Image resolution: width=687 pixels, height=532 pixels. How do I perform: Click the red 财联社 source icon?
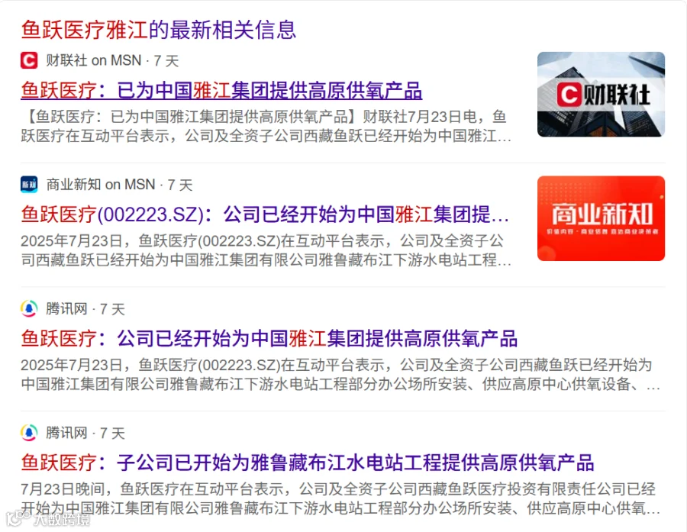coord(29,60)
